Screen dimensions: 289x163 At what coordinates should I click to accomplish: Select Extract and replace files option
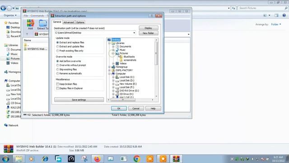57,43
